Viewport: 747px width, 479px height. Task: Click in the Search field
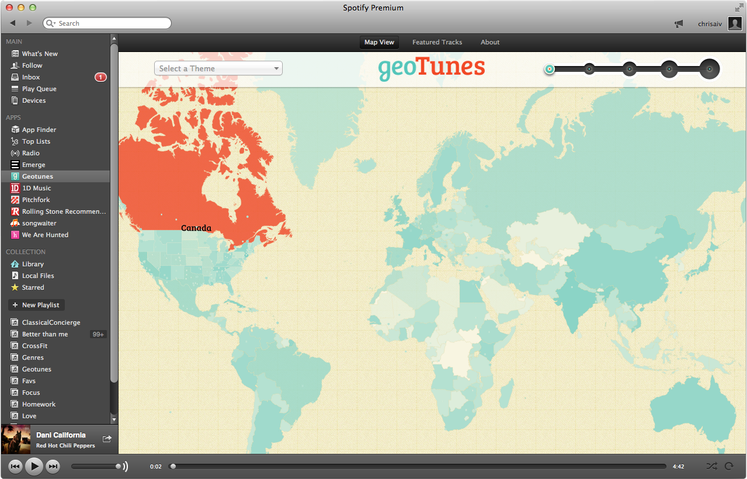pos(107,23)
